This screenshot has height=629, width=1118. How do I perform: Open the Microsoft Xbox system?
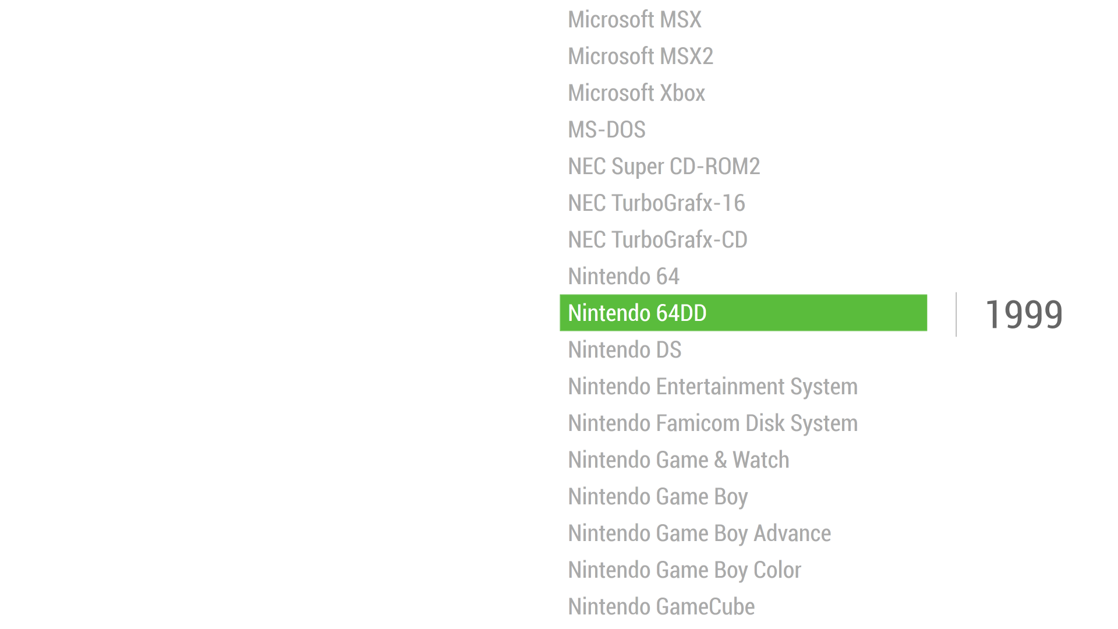[x=636, y=93]
